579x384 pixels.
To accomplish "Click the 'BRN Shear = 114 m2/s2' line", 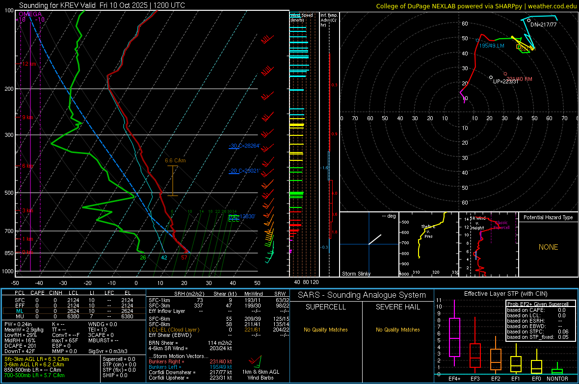I will (190, 343).
